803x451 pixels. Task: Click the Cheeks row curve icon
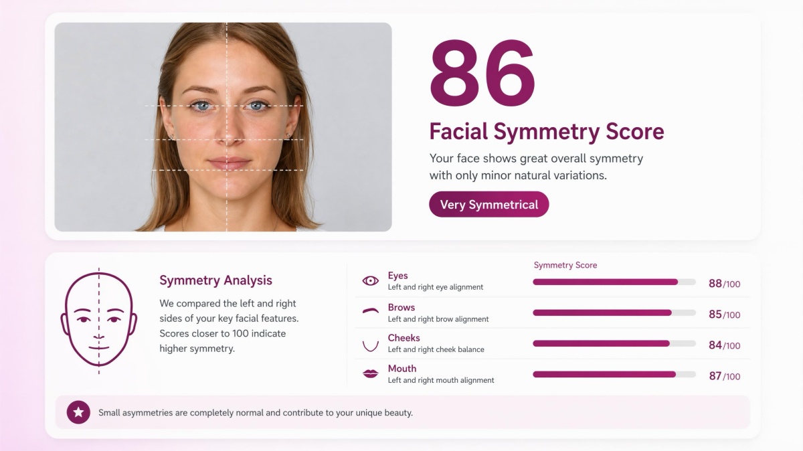tap(370, 345)
